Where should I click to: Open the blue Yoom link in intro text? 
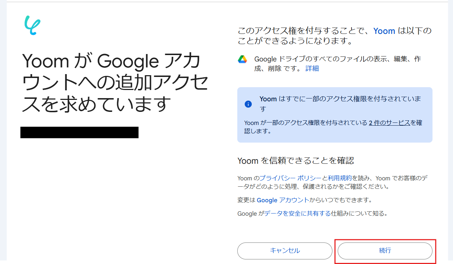(384, 31)
